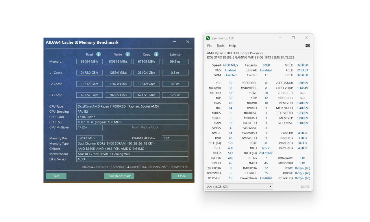Click the green Close button in AIDA64
This screenshot has width=370, height=222.
(x=182, y=176)
